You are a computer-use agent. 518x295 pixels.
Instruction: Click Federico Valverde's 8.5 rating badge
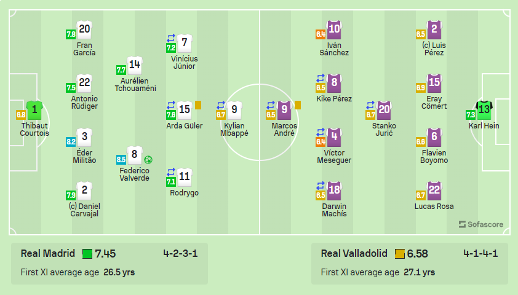point(121,160)
